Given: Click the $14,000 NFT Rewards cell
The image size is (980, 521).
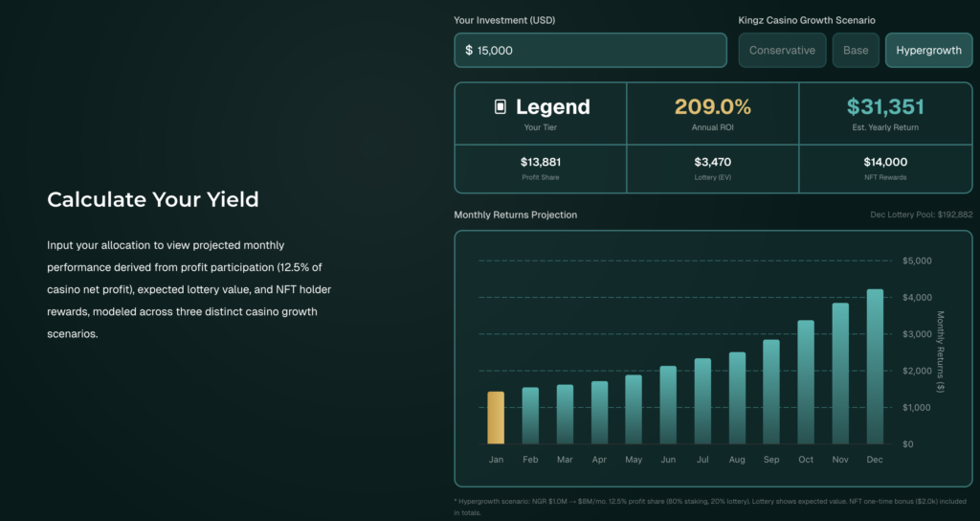Looking at the screenshot, I should [885, 168].
